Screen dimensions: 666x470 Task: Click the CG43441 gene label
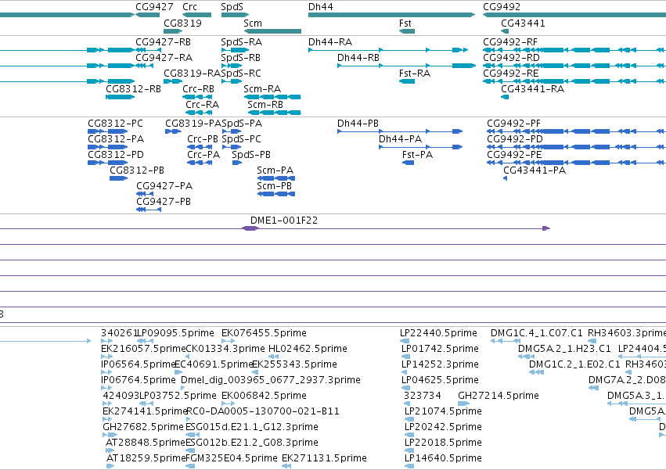click(x=523, y=23)
